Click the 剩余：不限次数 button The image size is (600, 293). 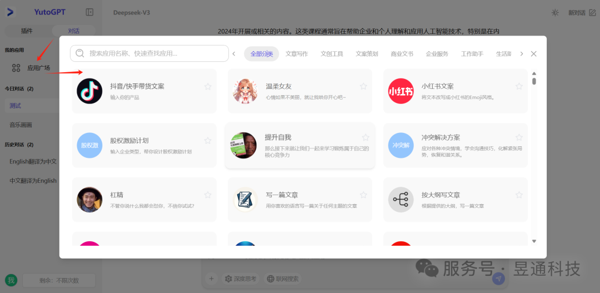[59, 280]
